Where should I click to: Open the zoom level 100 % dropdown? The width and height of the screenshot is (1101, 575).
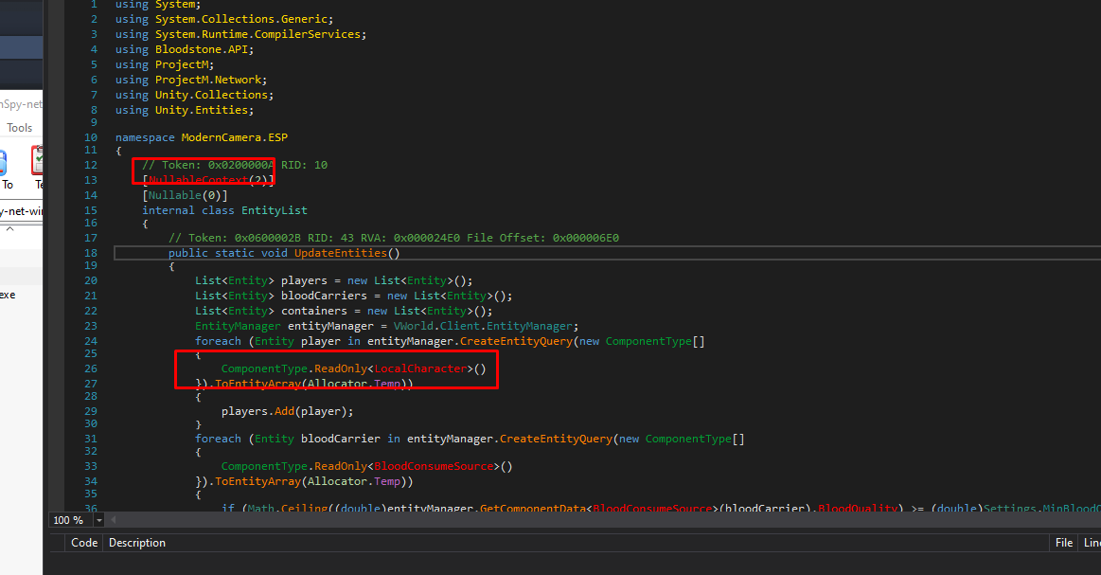99,520
